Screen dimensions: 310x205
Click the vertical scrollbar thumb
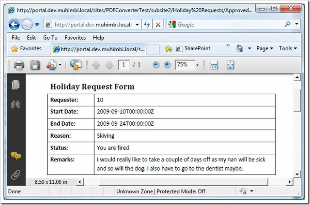click(297, 101)
